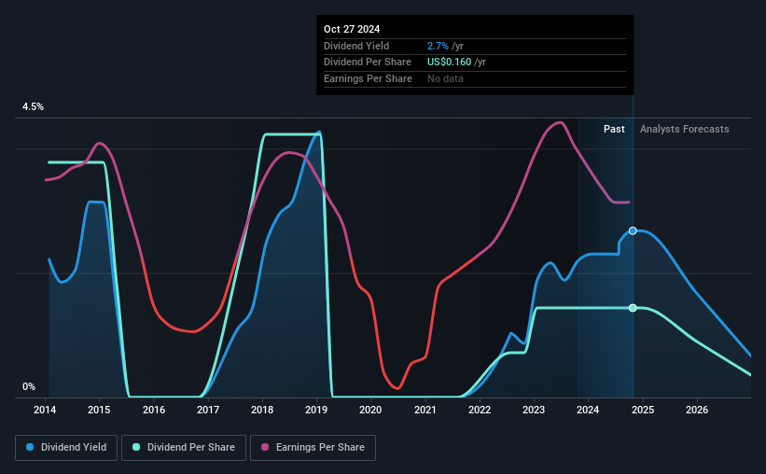This screenshot has width=766, height=474.
Task: Click the 2020 x-axis year label
Action: coord(370,410)
